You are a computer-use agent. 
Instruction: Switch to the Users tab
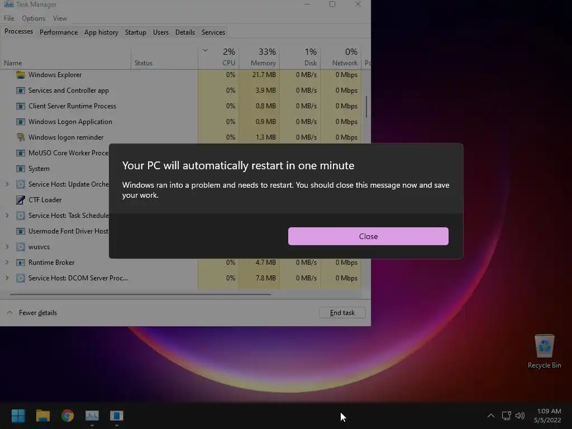[161, 32]
